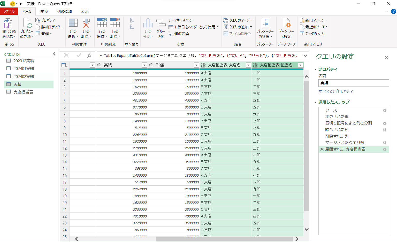The width and height of the screenshot is (397, 242).
Task: Open filter dropdown of 支店担当表.支店名 column
Action: tap(248, 65)
